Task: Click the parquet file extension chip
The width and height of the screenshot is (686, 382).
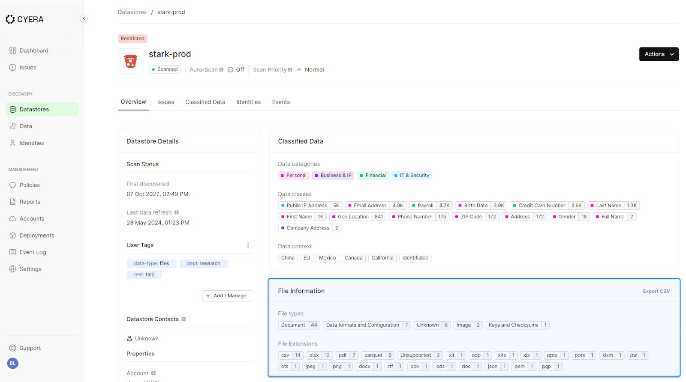Action: (378, 355)
